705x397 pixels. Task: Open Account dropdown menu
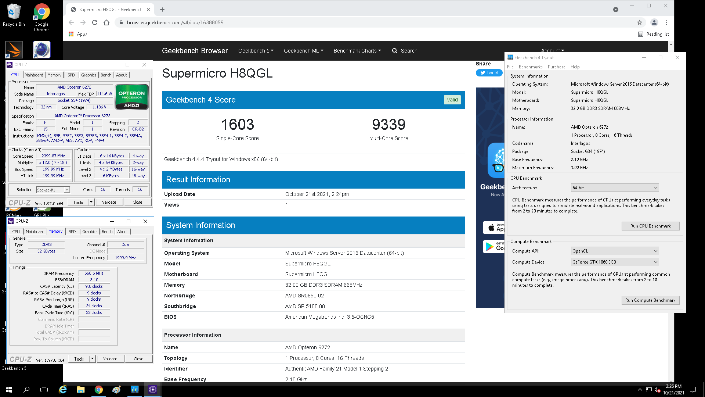coord(553,50)
